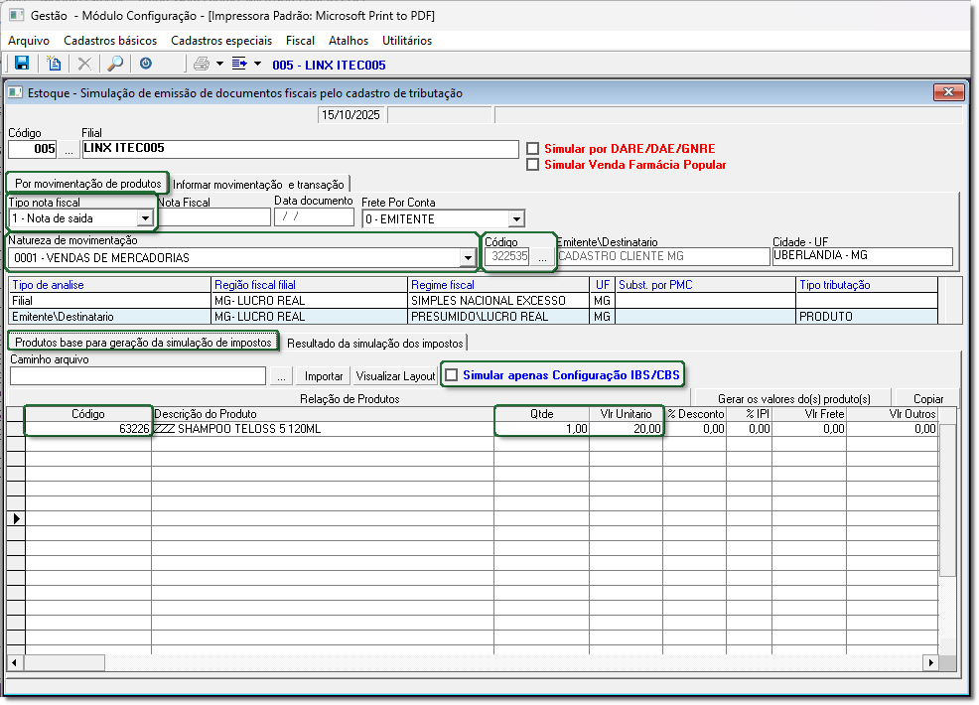Click filial code lookup ellipsis button
Image resolution: width=979 pixels, height=705 pixels.
[69, 149]
